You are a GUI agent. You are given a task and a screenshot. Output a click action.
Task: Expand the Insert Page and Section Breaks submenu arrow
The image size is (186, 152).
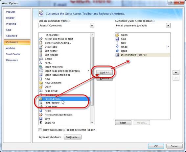click(x=88, y=71)
